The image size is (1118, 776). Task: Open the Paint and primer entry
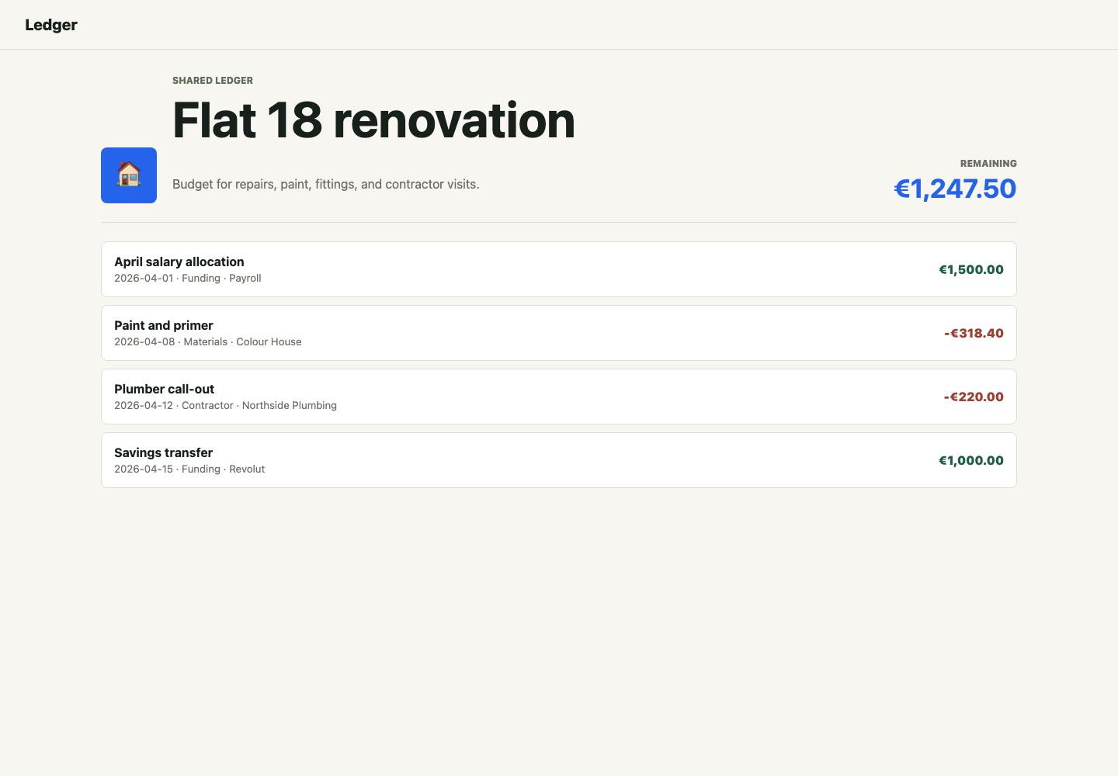point(164,325)
